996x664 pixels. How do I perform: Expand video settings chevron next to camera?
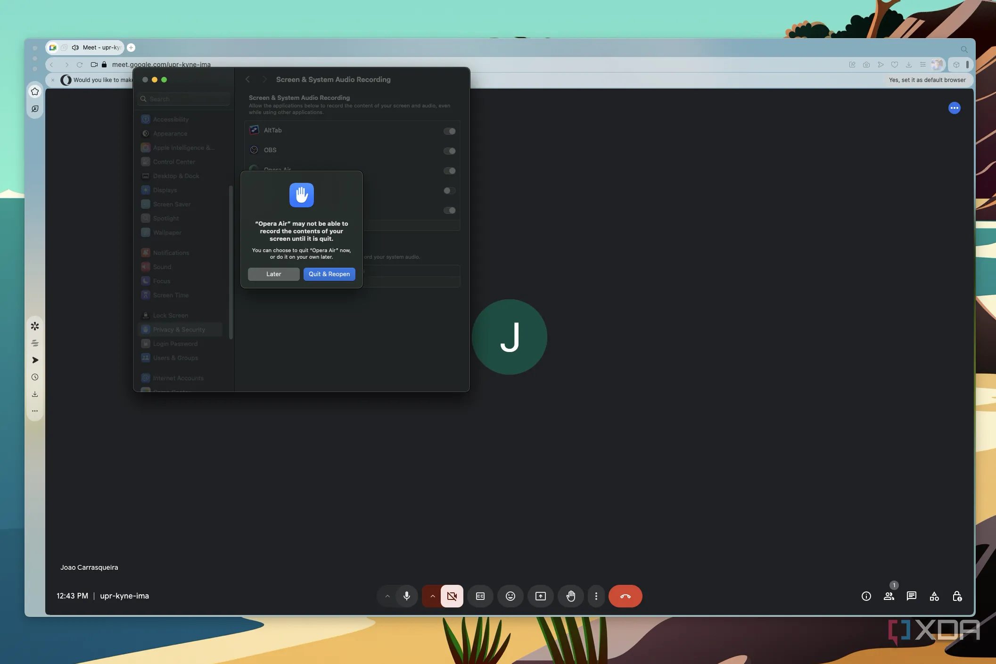[432, 596]
